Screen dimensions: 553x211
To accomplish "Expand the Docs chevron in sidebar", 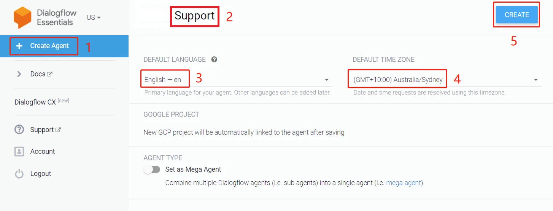I will point(19,74).
